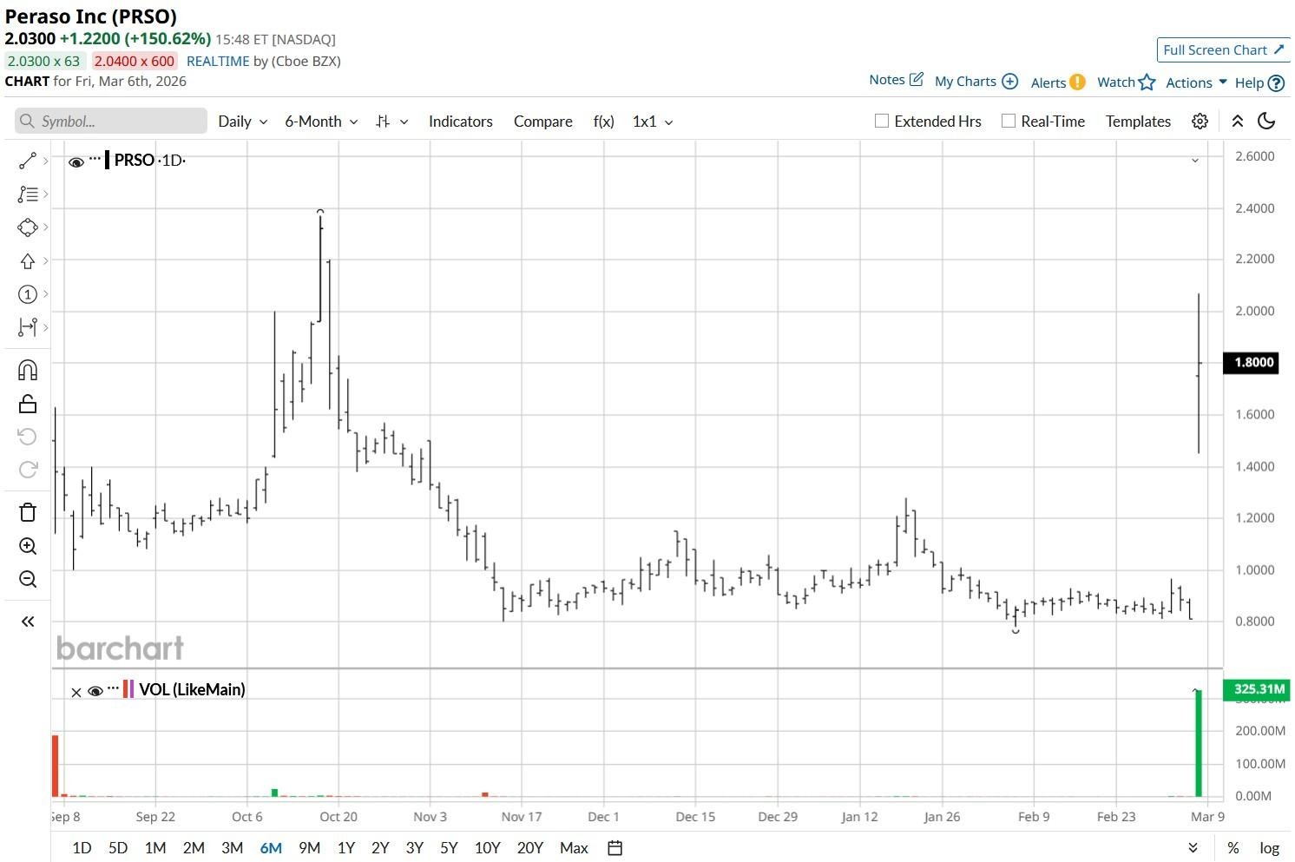The height and width of the screenshot is (862, 1295).
Task: Expand the line tool options arrow
Action: (x=46, y=161)
